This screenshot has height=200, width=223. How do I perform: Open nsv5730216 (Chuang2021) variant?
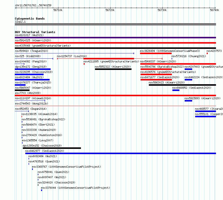pos(189,56)
